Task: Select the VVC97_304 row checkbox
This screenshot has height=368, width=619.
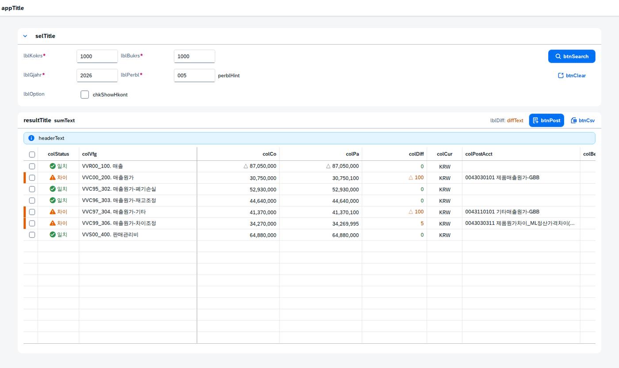Action: tap(32, 212)
